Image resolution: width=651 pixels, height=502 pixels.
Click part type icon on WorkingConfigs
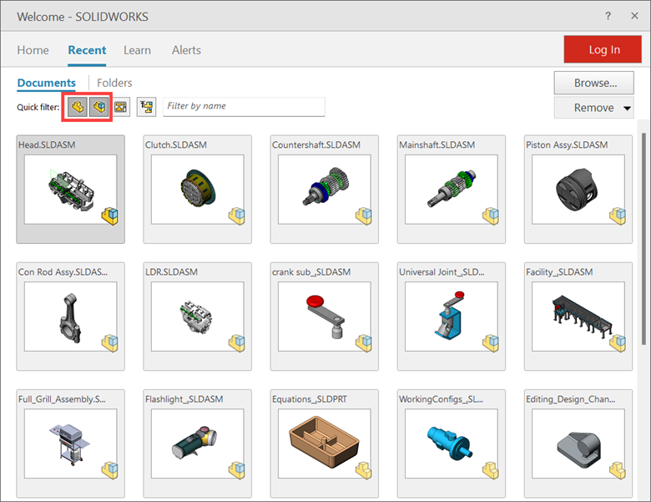tap(491, 470)
